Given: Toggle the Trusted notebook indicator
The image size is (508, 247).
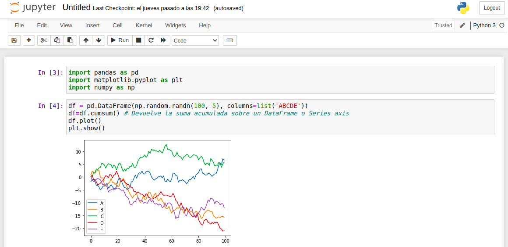Looking at the screenshot, I should tap(443, 25).
